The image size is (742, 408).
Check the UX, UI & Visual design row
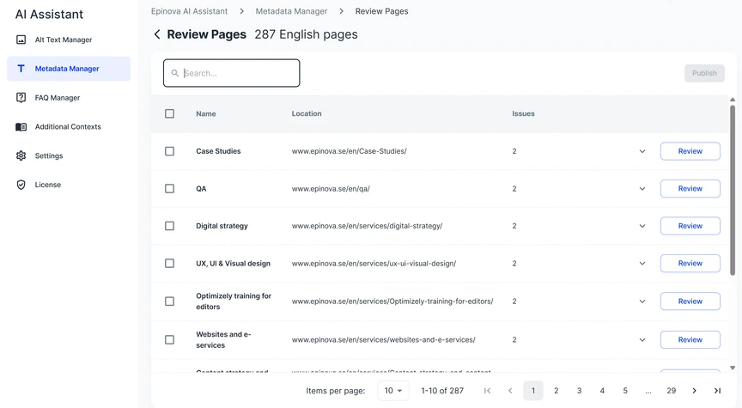[169, 263]
